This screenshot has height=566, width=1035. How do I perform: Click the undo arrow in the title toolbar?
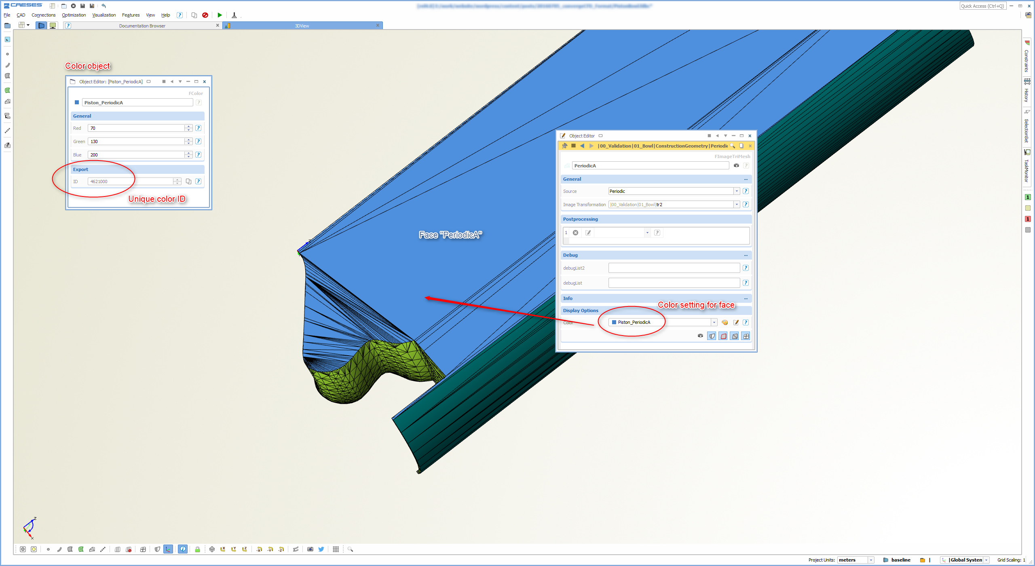(103, 6)
